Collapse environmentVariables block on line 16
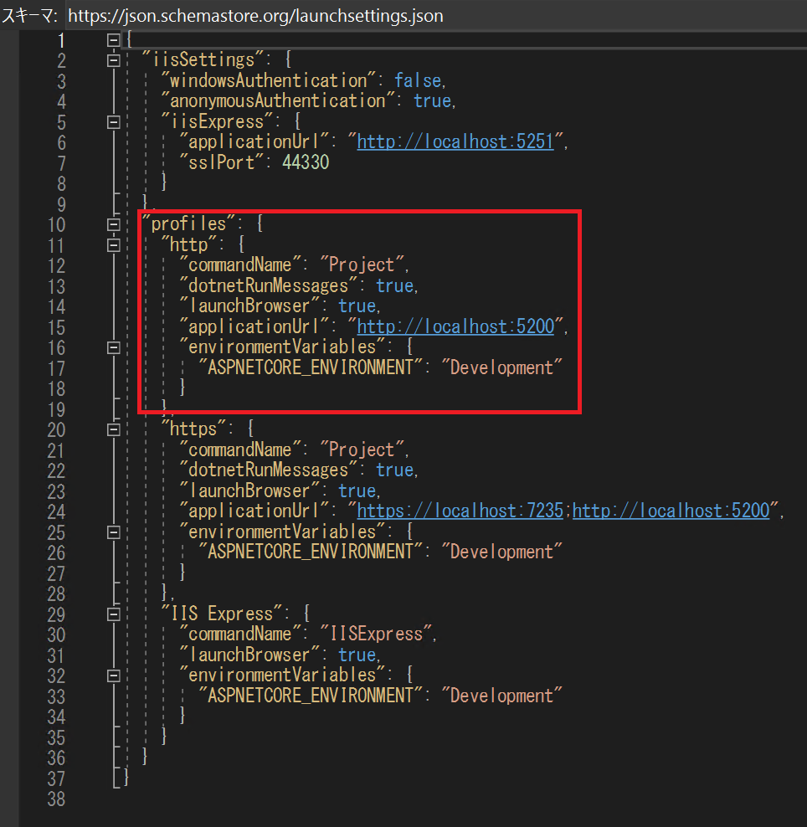 click(x=113, y=348)
